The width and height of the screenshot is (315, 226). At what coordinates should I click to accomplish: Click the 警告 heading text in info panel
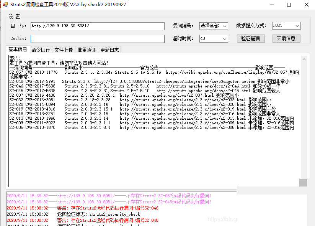(15, 58)
